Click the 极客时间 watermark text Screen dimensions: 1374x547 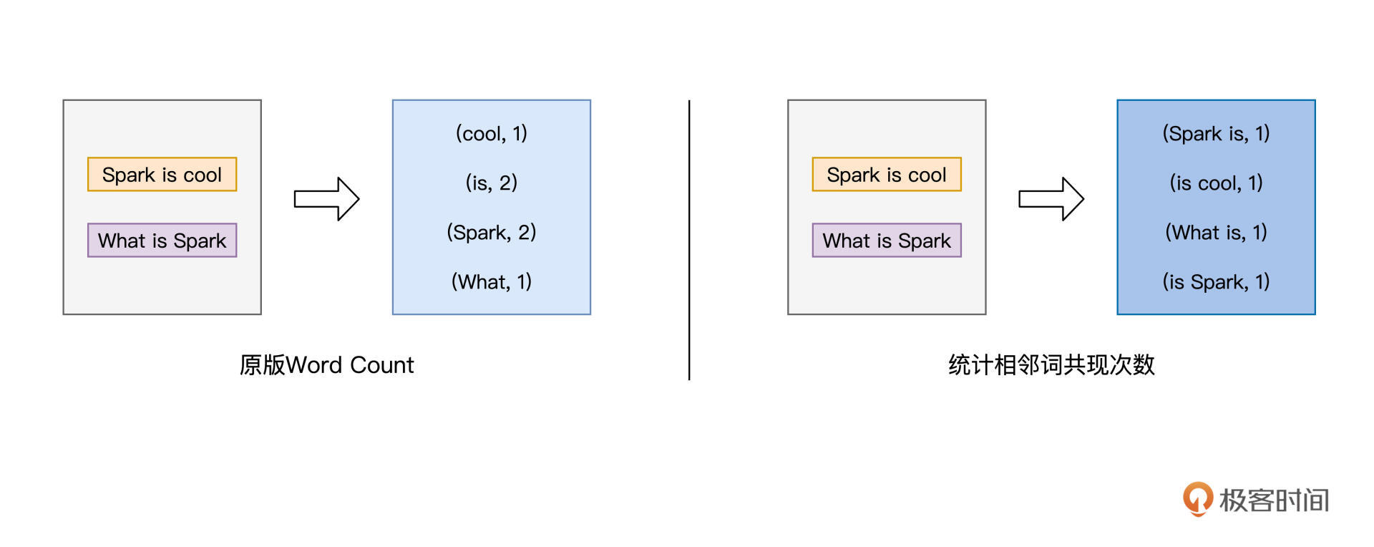click(x=1274, y=500)
